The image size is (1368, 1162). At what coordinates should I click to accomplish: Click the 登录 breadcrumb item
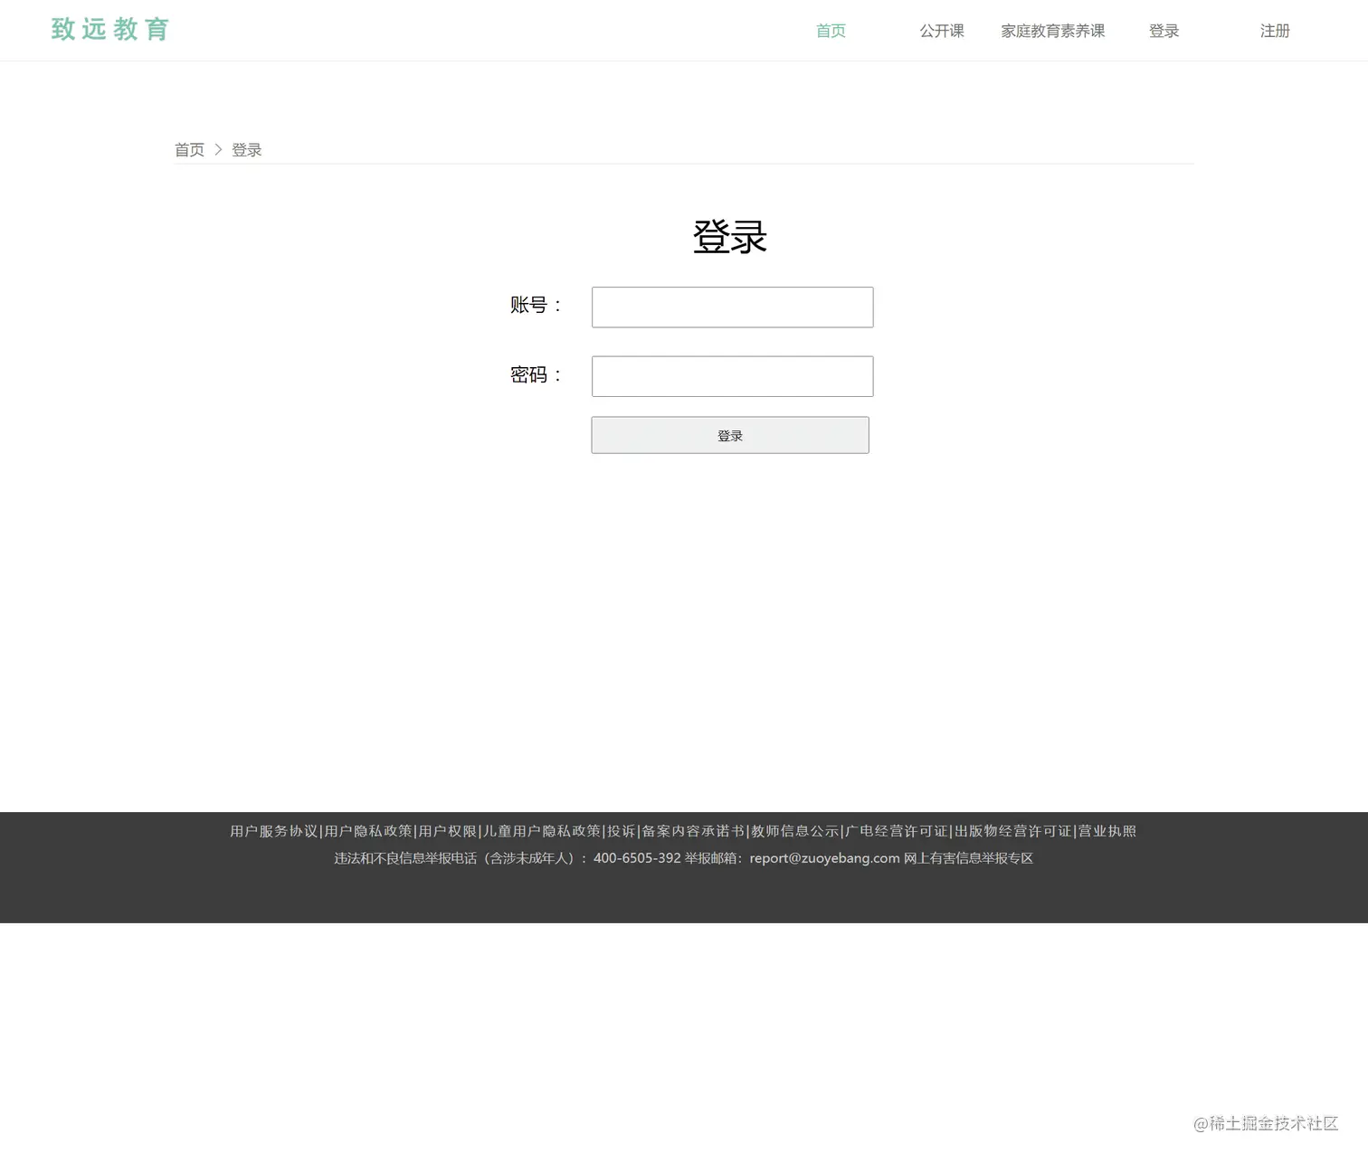[x=246, y=150]
